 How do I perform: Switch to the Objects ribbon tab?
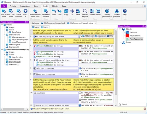coord(55,6)
